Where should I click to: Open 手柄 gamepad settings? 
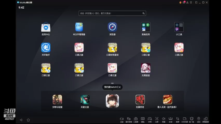point(150,120)
